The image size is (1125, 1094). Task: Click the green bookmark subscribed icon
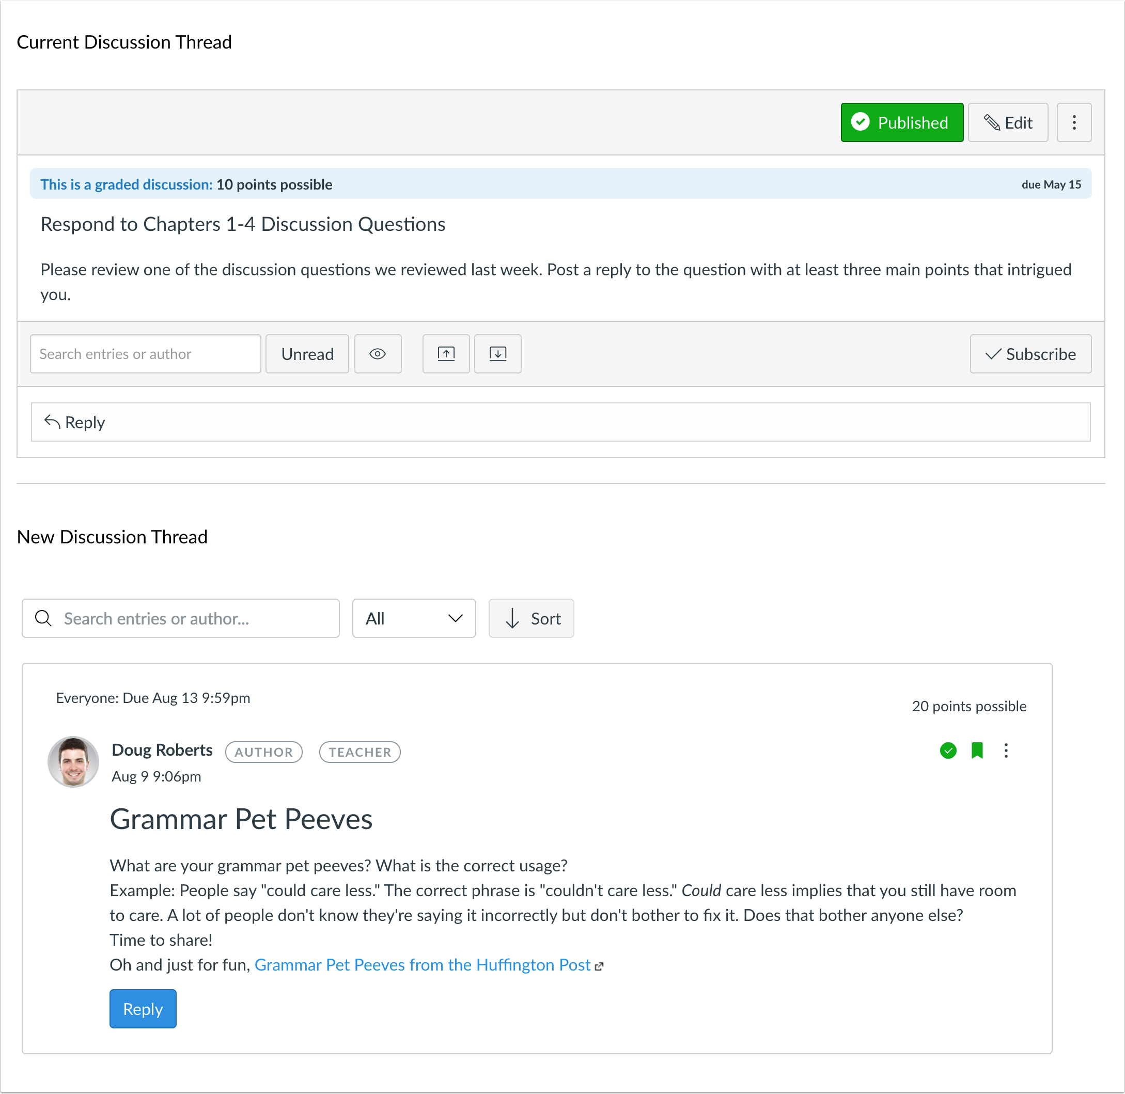click(977, 751)
